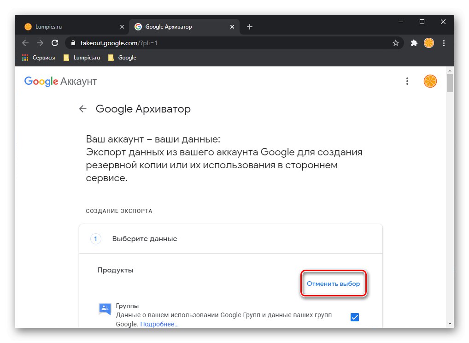Viewport: 469px width, 343px height.
Task: Maximize the Chrome window
Action: pos(422,22)
